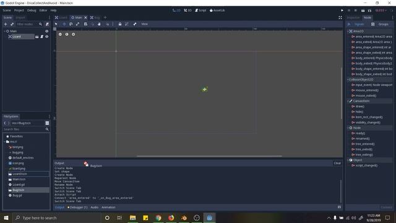The width and height of the screenshot is (396, 223).
Task: Switch to the Import tab
Action: click(x=20, y=17)
